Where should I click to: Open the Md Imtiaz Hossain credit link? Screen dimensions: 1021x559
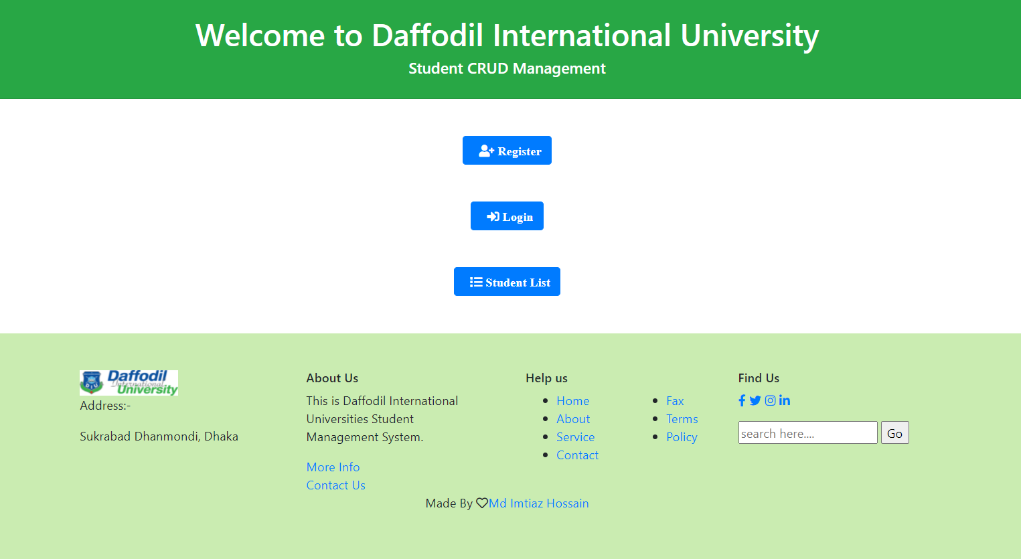tap(538, 503)
